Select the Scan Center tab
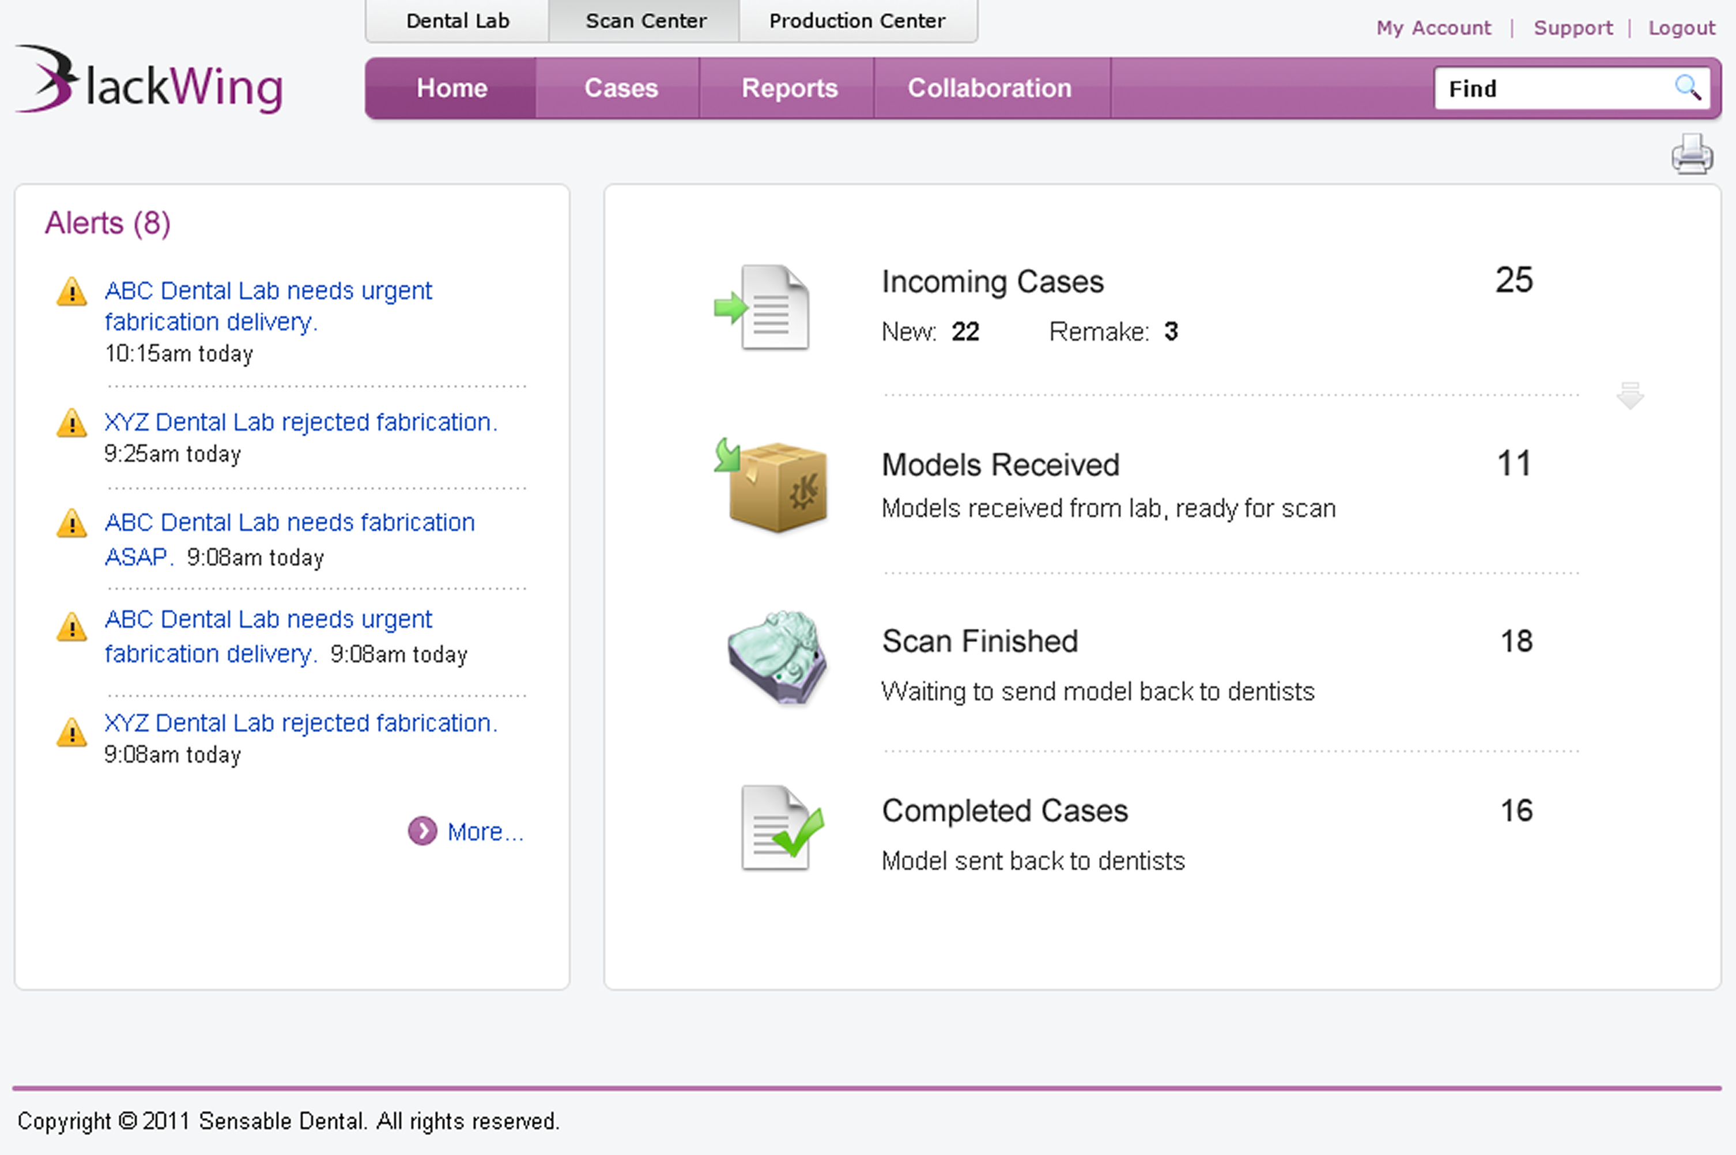The height and width of the screenshot is (1155, 1736). pyautogui.click(x=645, y=21)
